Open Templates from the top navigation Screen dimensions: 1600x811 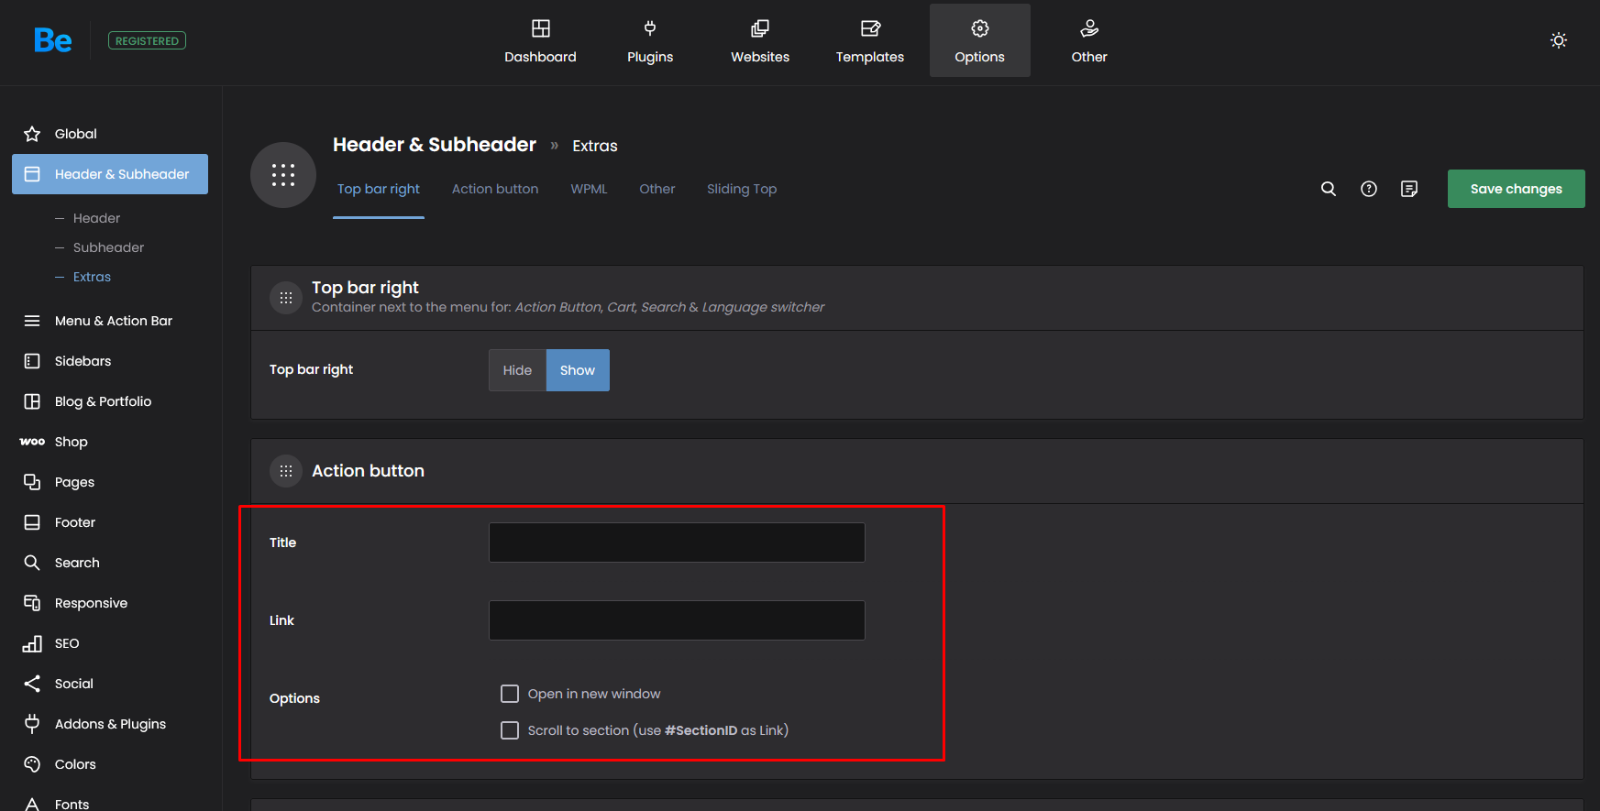pos(869,41)
